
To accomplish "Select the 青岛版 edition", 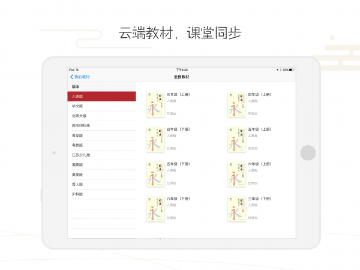I will click(x=102, y=136).
